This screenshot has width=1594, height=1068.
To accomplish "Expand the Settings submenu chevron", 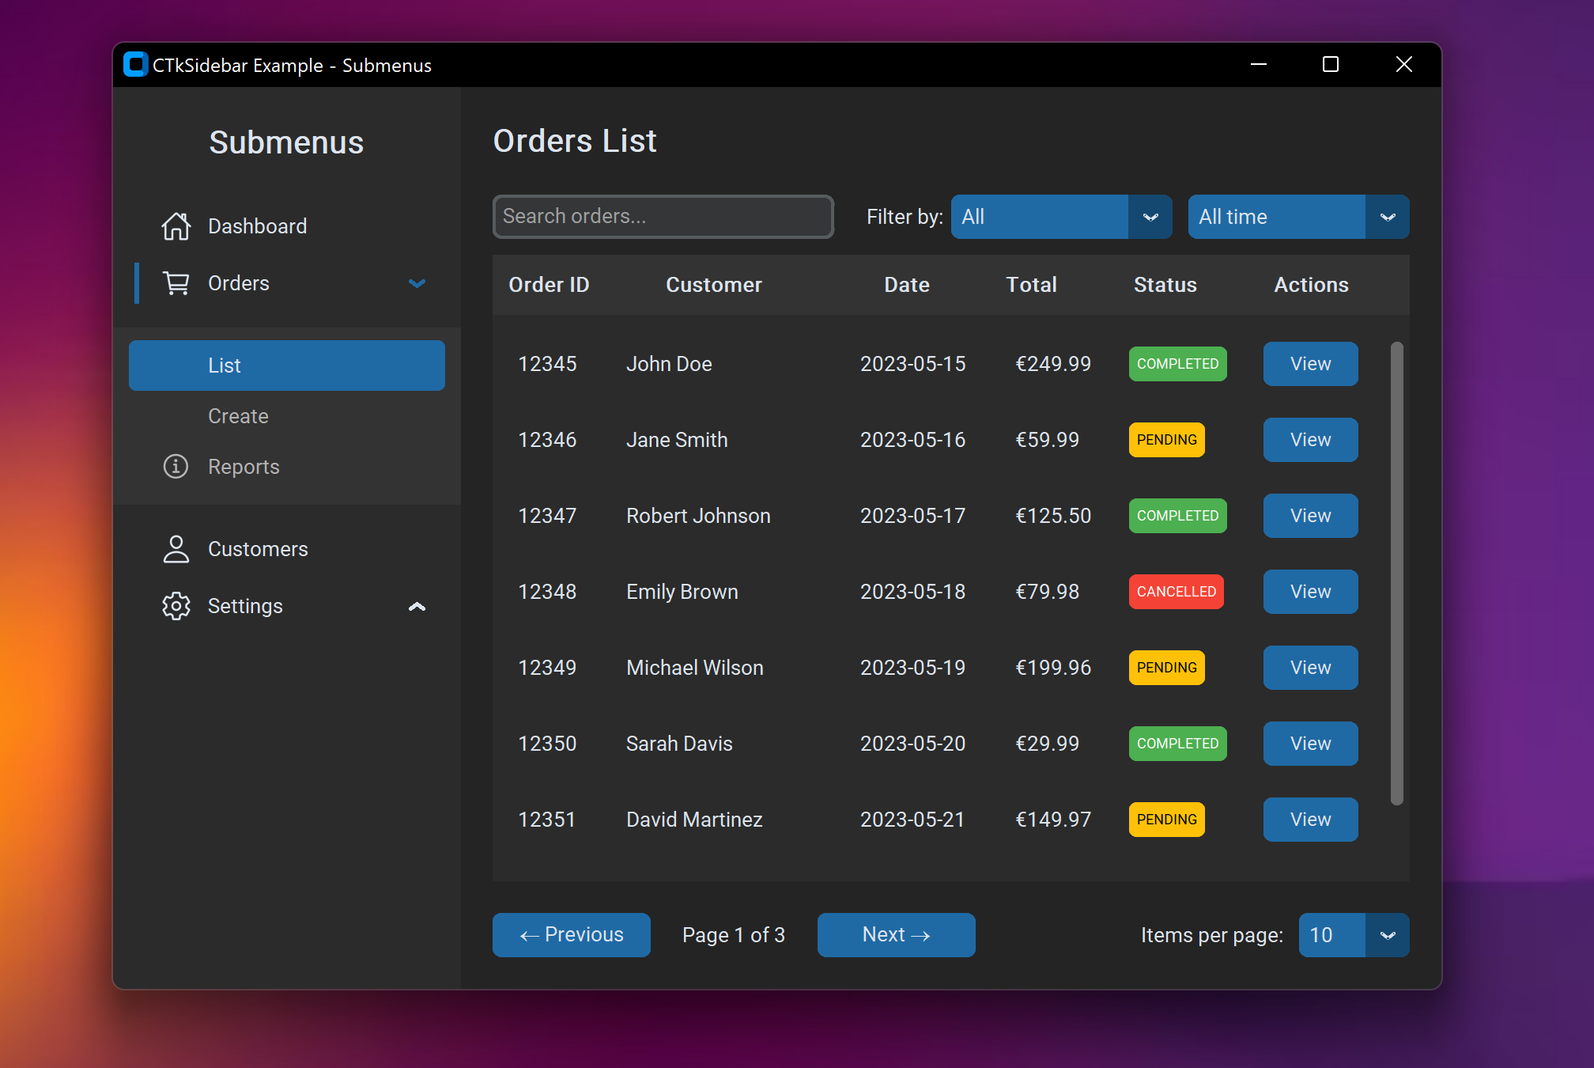I will pos(417,606).
